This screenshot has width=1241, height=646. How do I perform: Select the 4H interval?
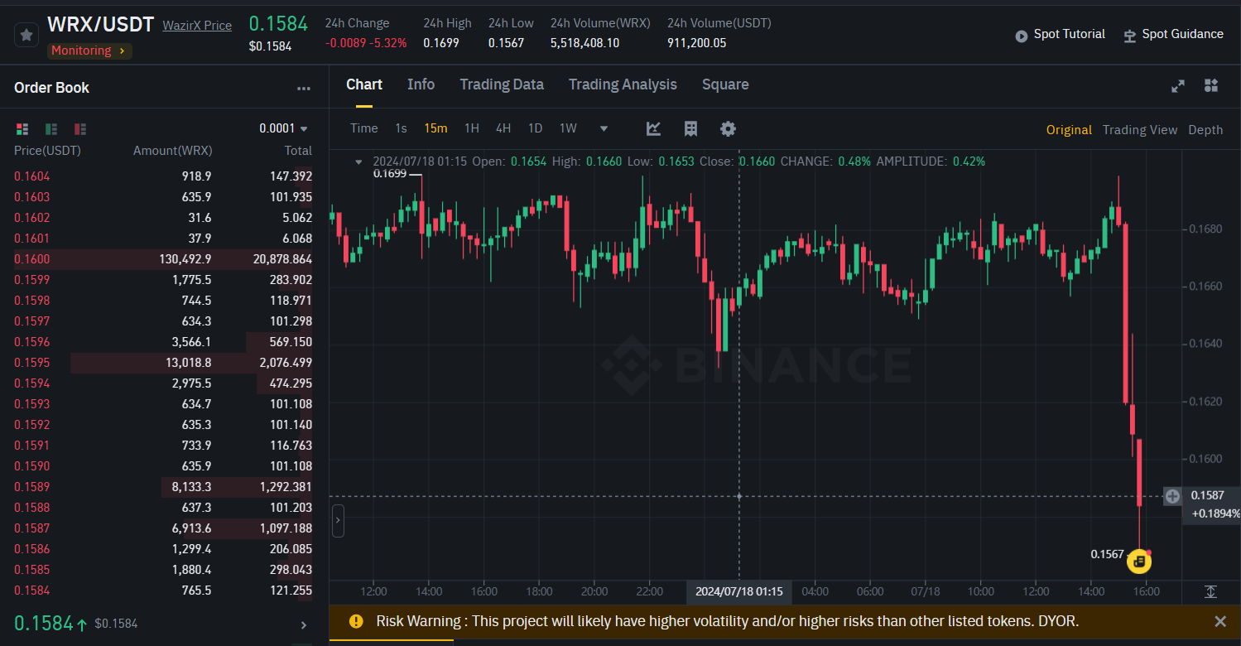(503, 128)
